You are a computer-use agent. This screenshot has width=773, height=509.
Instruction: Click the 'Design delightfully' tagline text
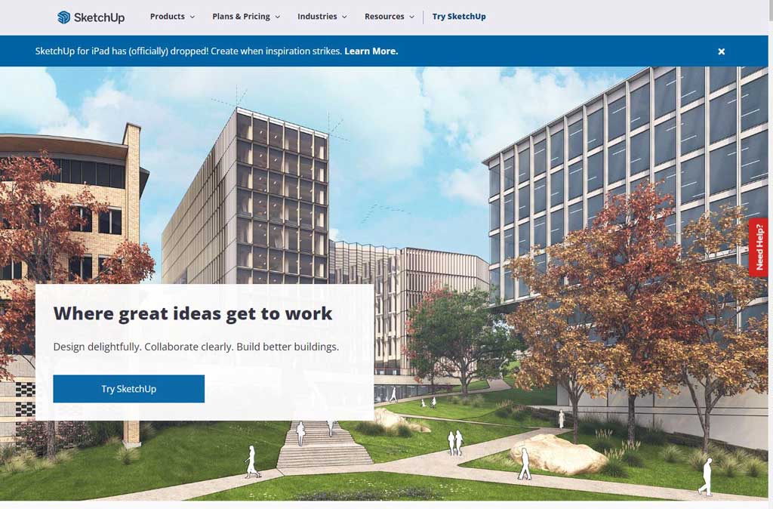196,347
